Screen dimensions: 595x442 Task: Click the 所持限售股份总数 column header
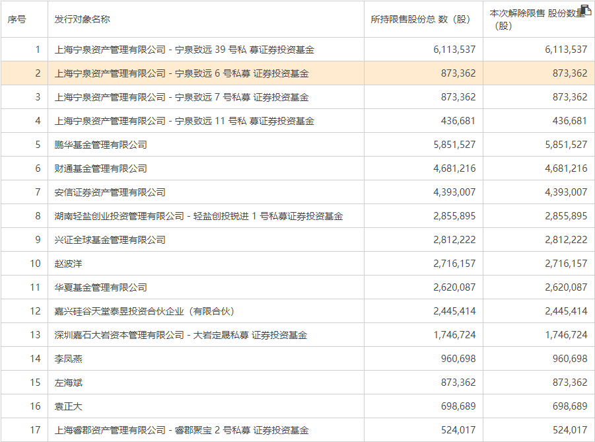coord(421,19)
